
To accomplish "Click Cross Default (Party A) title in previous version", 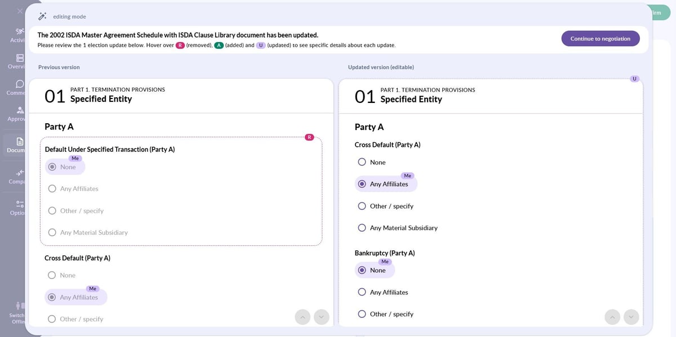I will (77, 258).
